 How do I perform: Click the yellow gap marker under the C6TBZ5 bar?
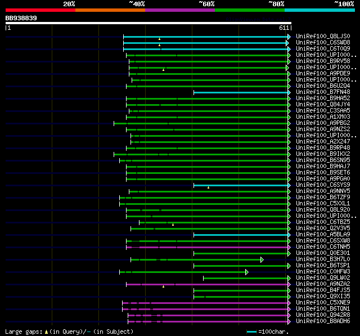point(173,225)
